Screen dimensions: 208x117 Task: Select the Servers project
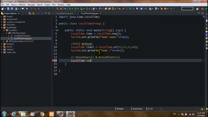(9, 47)
